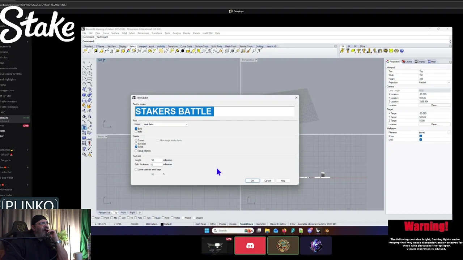Open Firefox from taskbar
The height and width of the screenshot is (260, 463).
pyautogui.click(x=284, y=230)
